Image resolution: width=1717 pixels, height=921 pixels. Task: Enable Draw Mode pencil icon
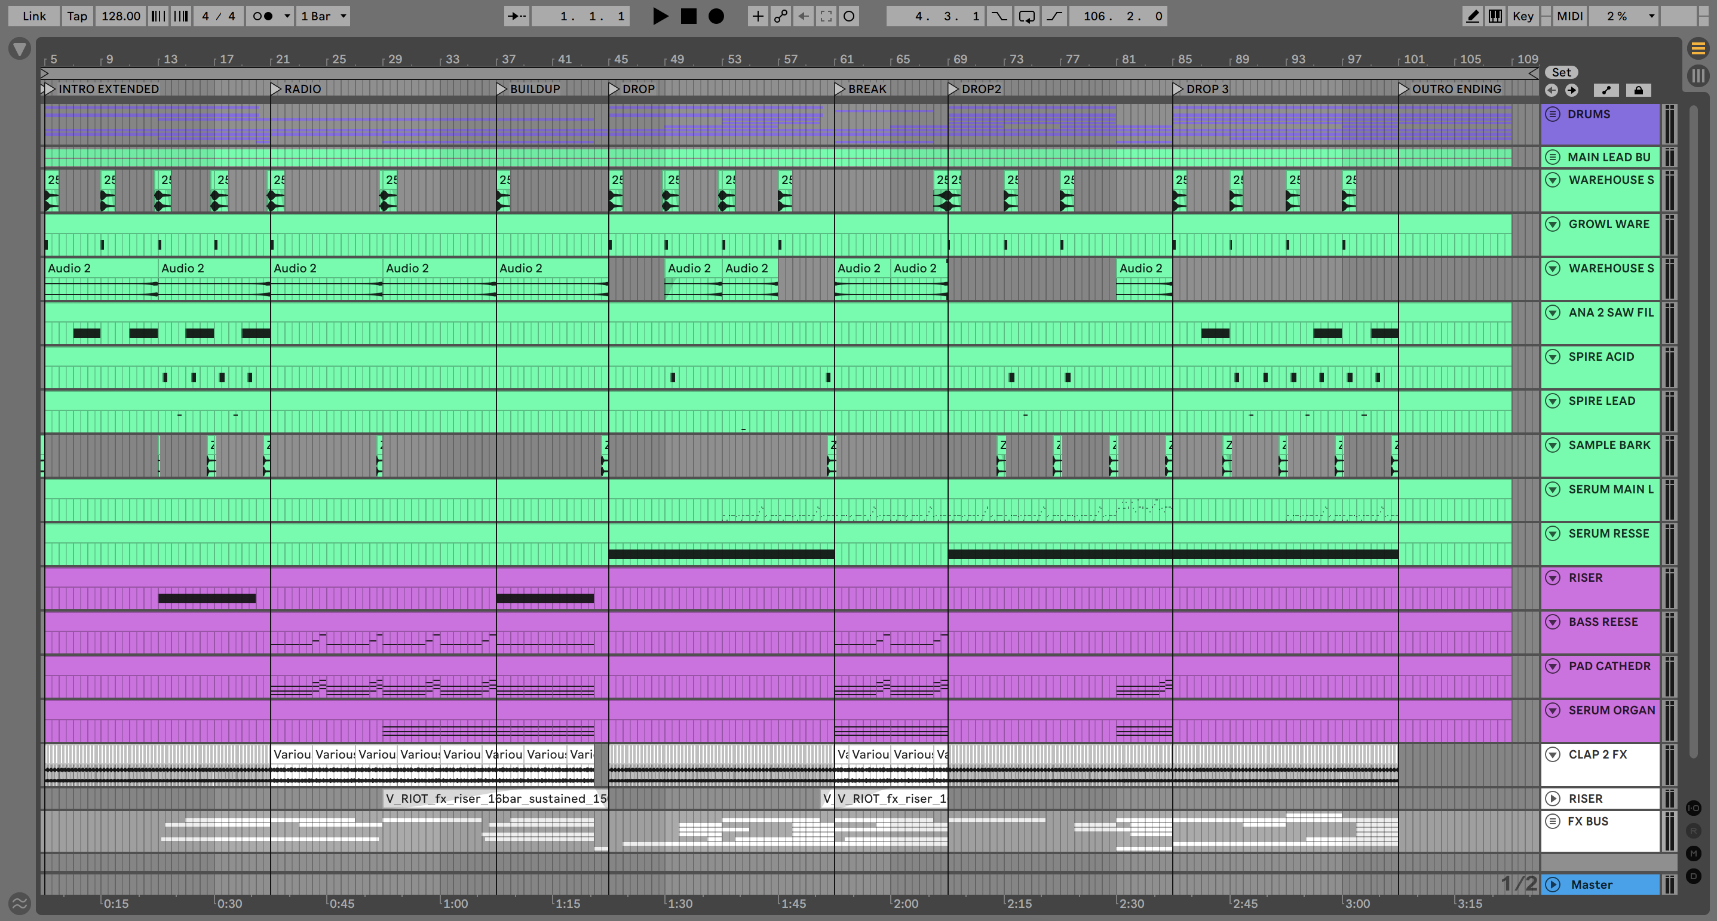pyautogui.click(x=1473, y=16)
